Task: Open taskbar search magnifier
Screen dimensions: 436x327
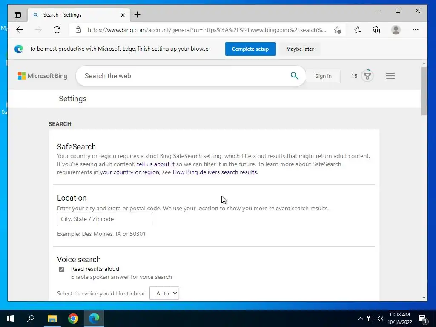Action: coord(31,318)
